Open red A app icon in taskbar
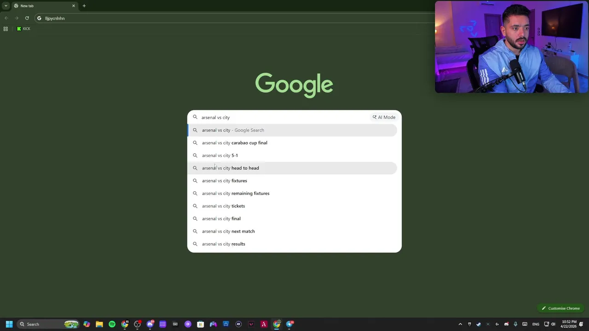Image resolution: width=589 pixels, height=331 pixels. (x=264, y=324)
